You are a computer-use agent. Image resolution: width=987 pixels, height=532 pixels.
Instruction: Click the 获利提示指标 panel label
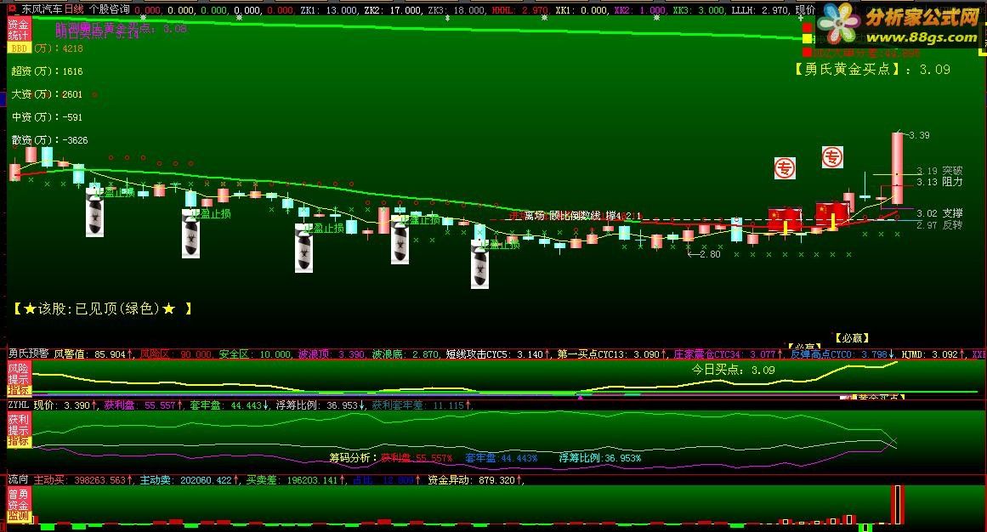tap(18, 430)
